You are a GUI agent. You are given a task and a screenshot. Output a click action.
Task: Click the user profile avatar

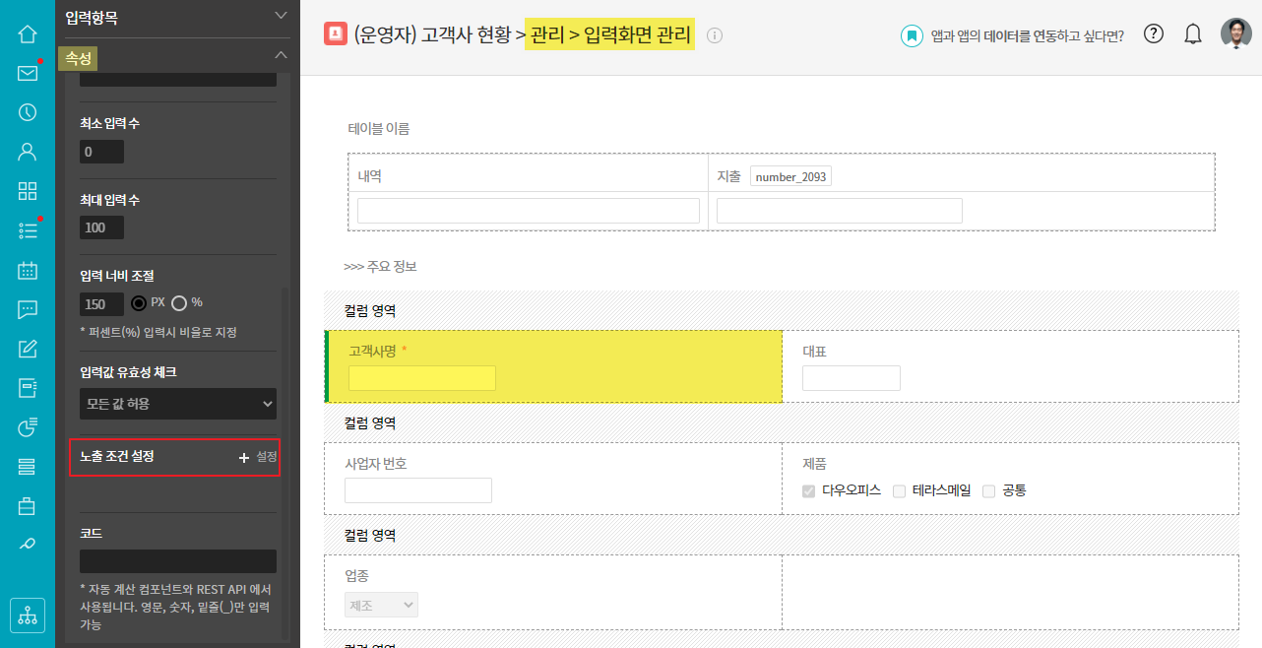point(1236,34)
